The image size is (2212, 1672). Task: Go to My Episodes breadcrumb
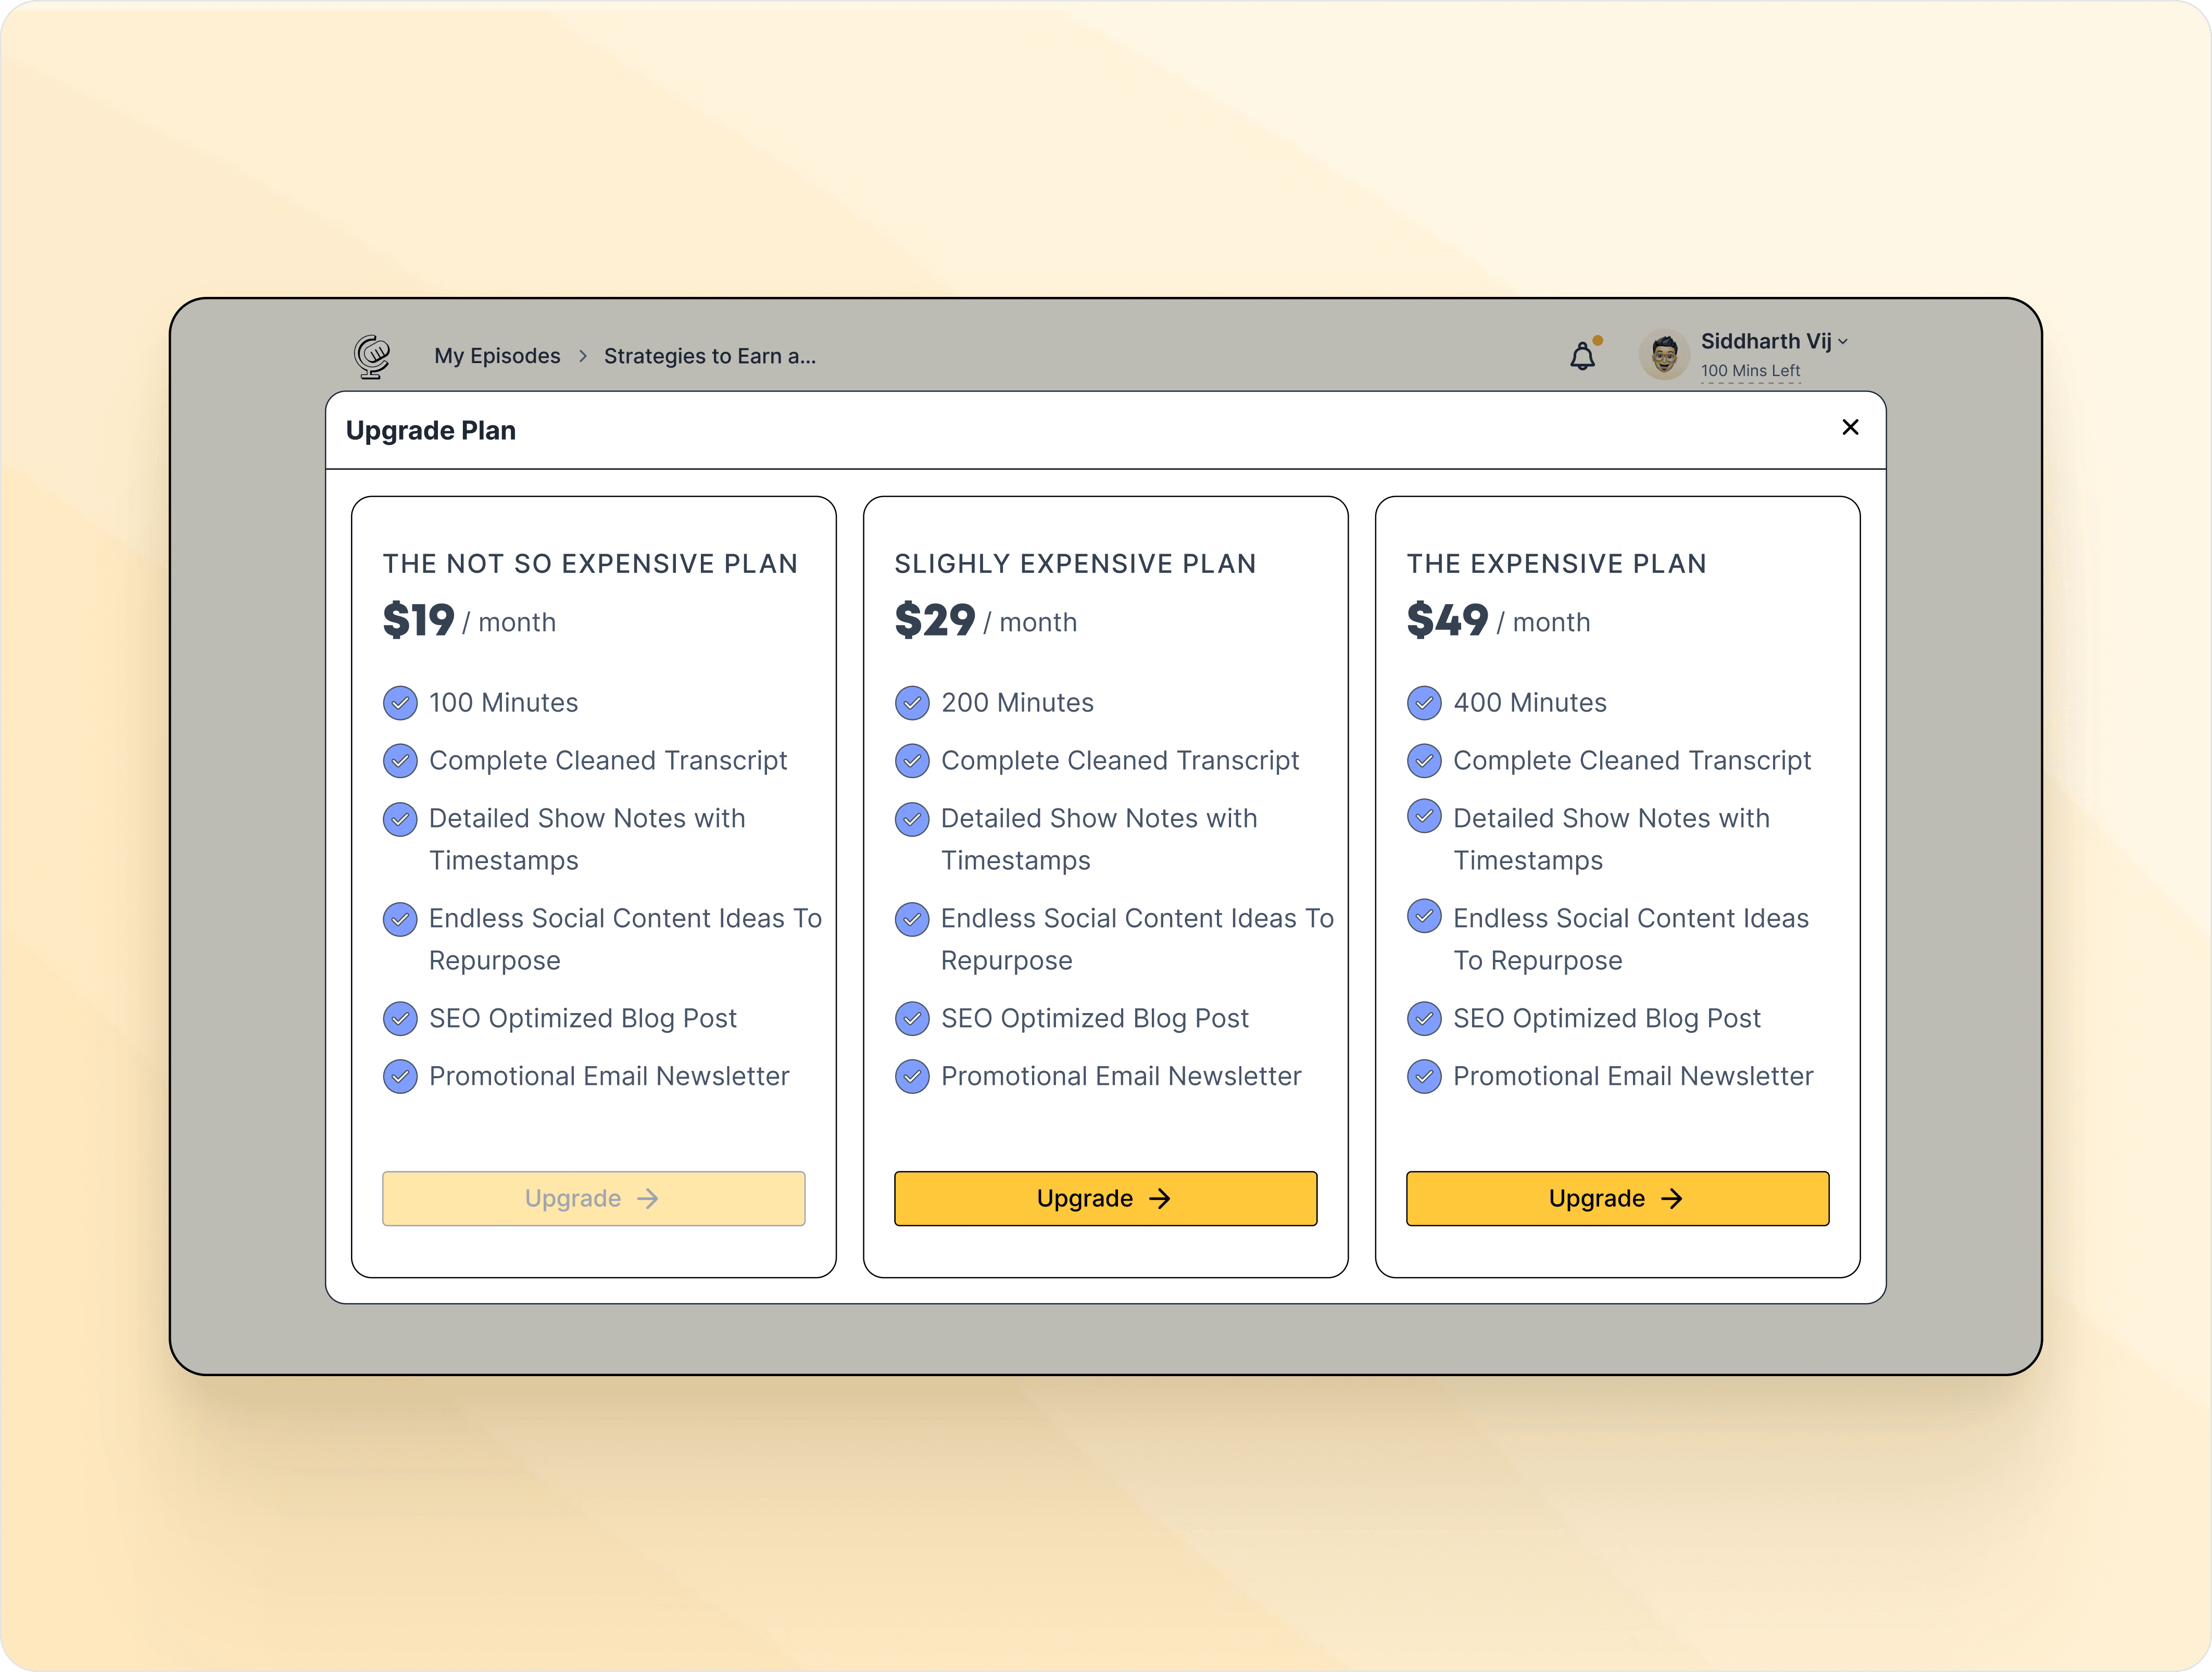tap(497, 356)
